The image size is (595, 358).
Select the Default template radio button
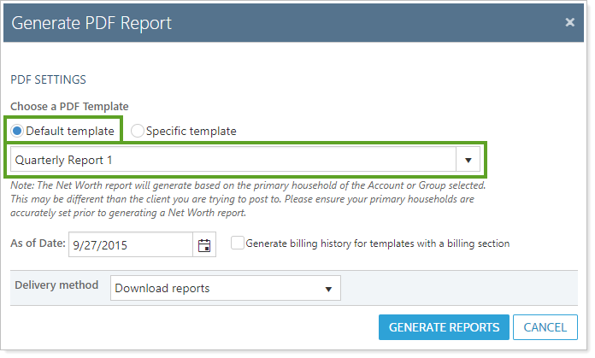[x=17, y=131]
